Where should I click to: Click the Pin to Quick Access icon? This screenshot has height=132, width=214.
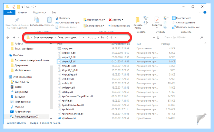(x=17, y=20)
